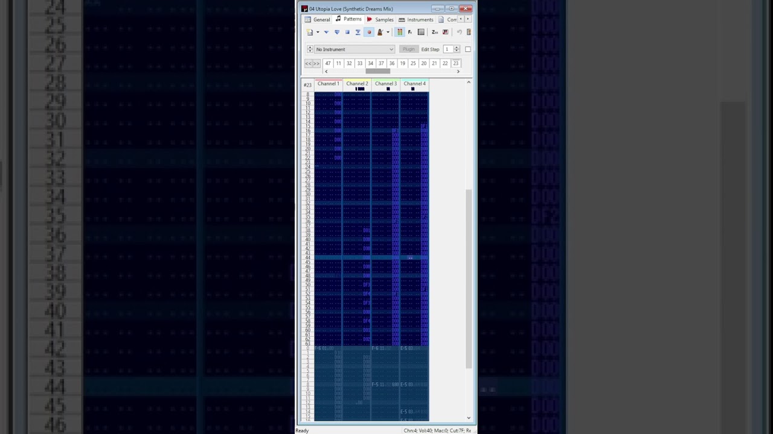Play pattern from start icon
The height and width of the screenshot is (434, 773).
point(336,32)
